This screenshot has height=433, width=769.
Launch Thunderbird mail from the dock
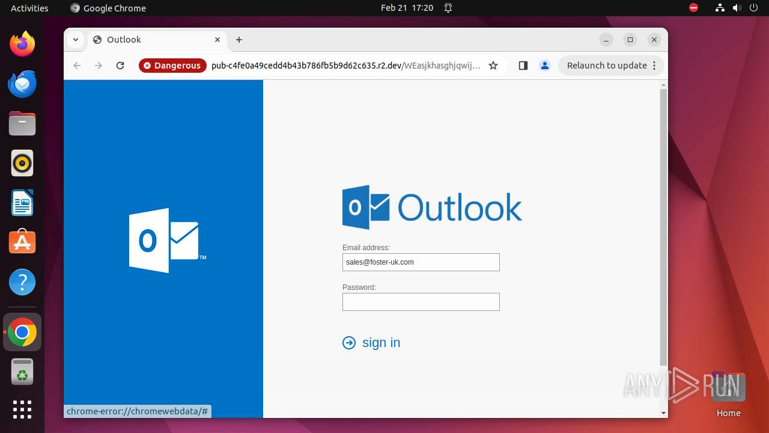(22, 84)
